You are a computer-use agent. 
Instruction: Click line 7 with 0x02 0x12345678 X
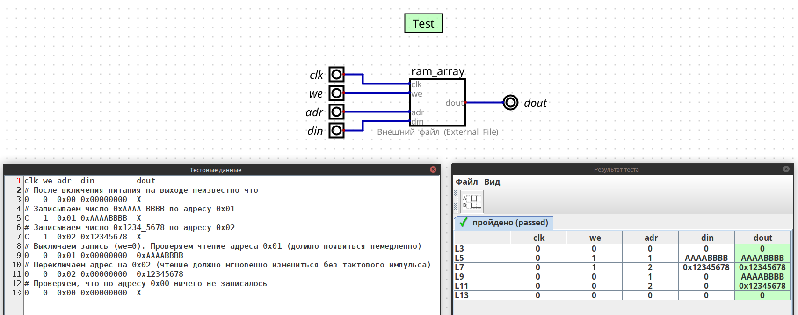pyautogui.click(x=83, y=237)
